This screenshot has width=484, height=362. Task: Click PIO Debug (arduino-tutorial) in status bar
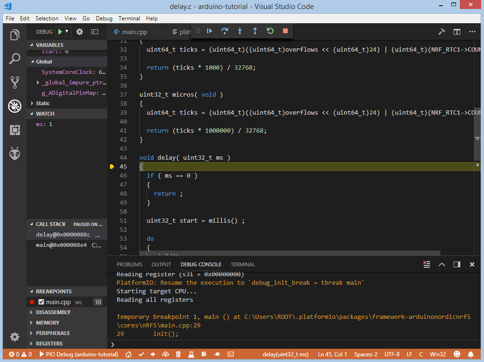coord(79,354)
